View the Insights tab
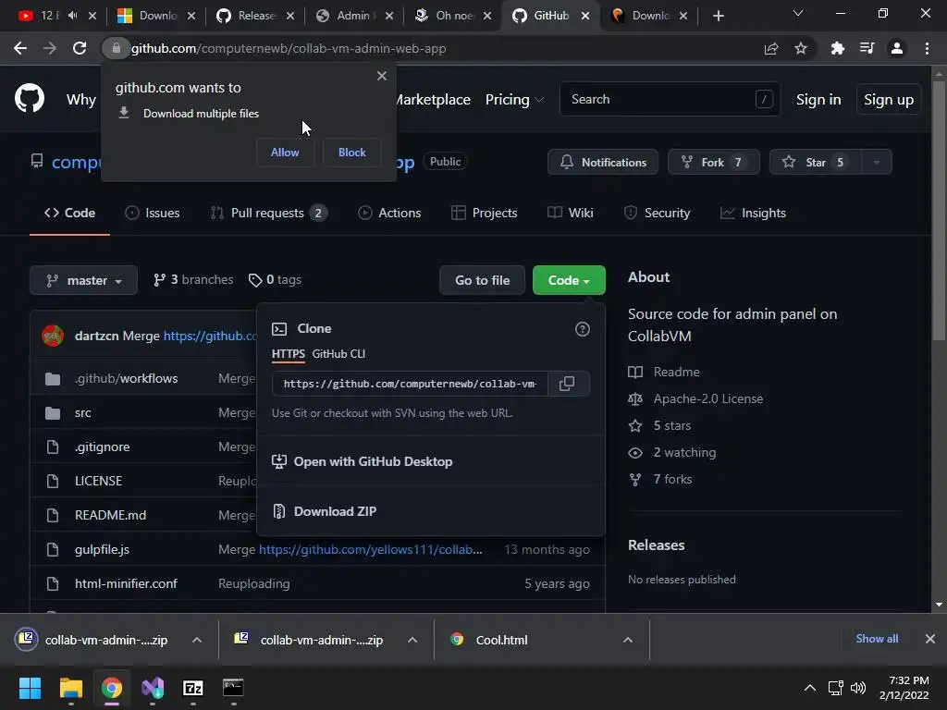This screenshot has height=710, width=947. [x=753, y=214]
